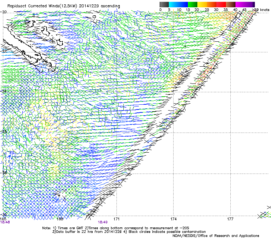Click the longitude label '171' on the bottom axis
The width and height of the screenshot is (271, 238).
[x=117, y=219]
